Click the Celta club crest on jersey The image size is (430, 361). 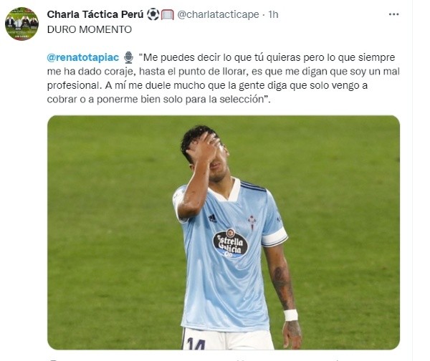[252, 222]
